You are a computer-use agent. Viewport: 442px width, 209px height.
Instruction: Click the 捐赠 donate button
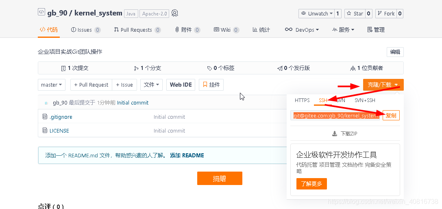coord(220,178)
